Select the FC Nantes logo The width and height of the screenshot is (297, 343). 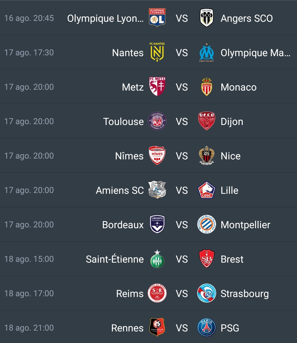[157, 52]
